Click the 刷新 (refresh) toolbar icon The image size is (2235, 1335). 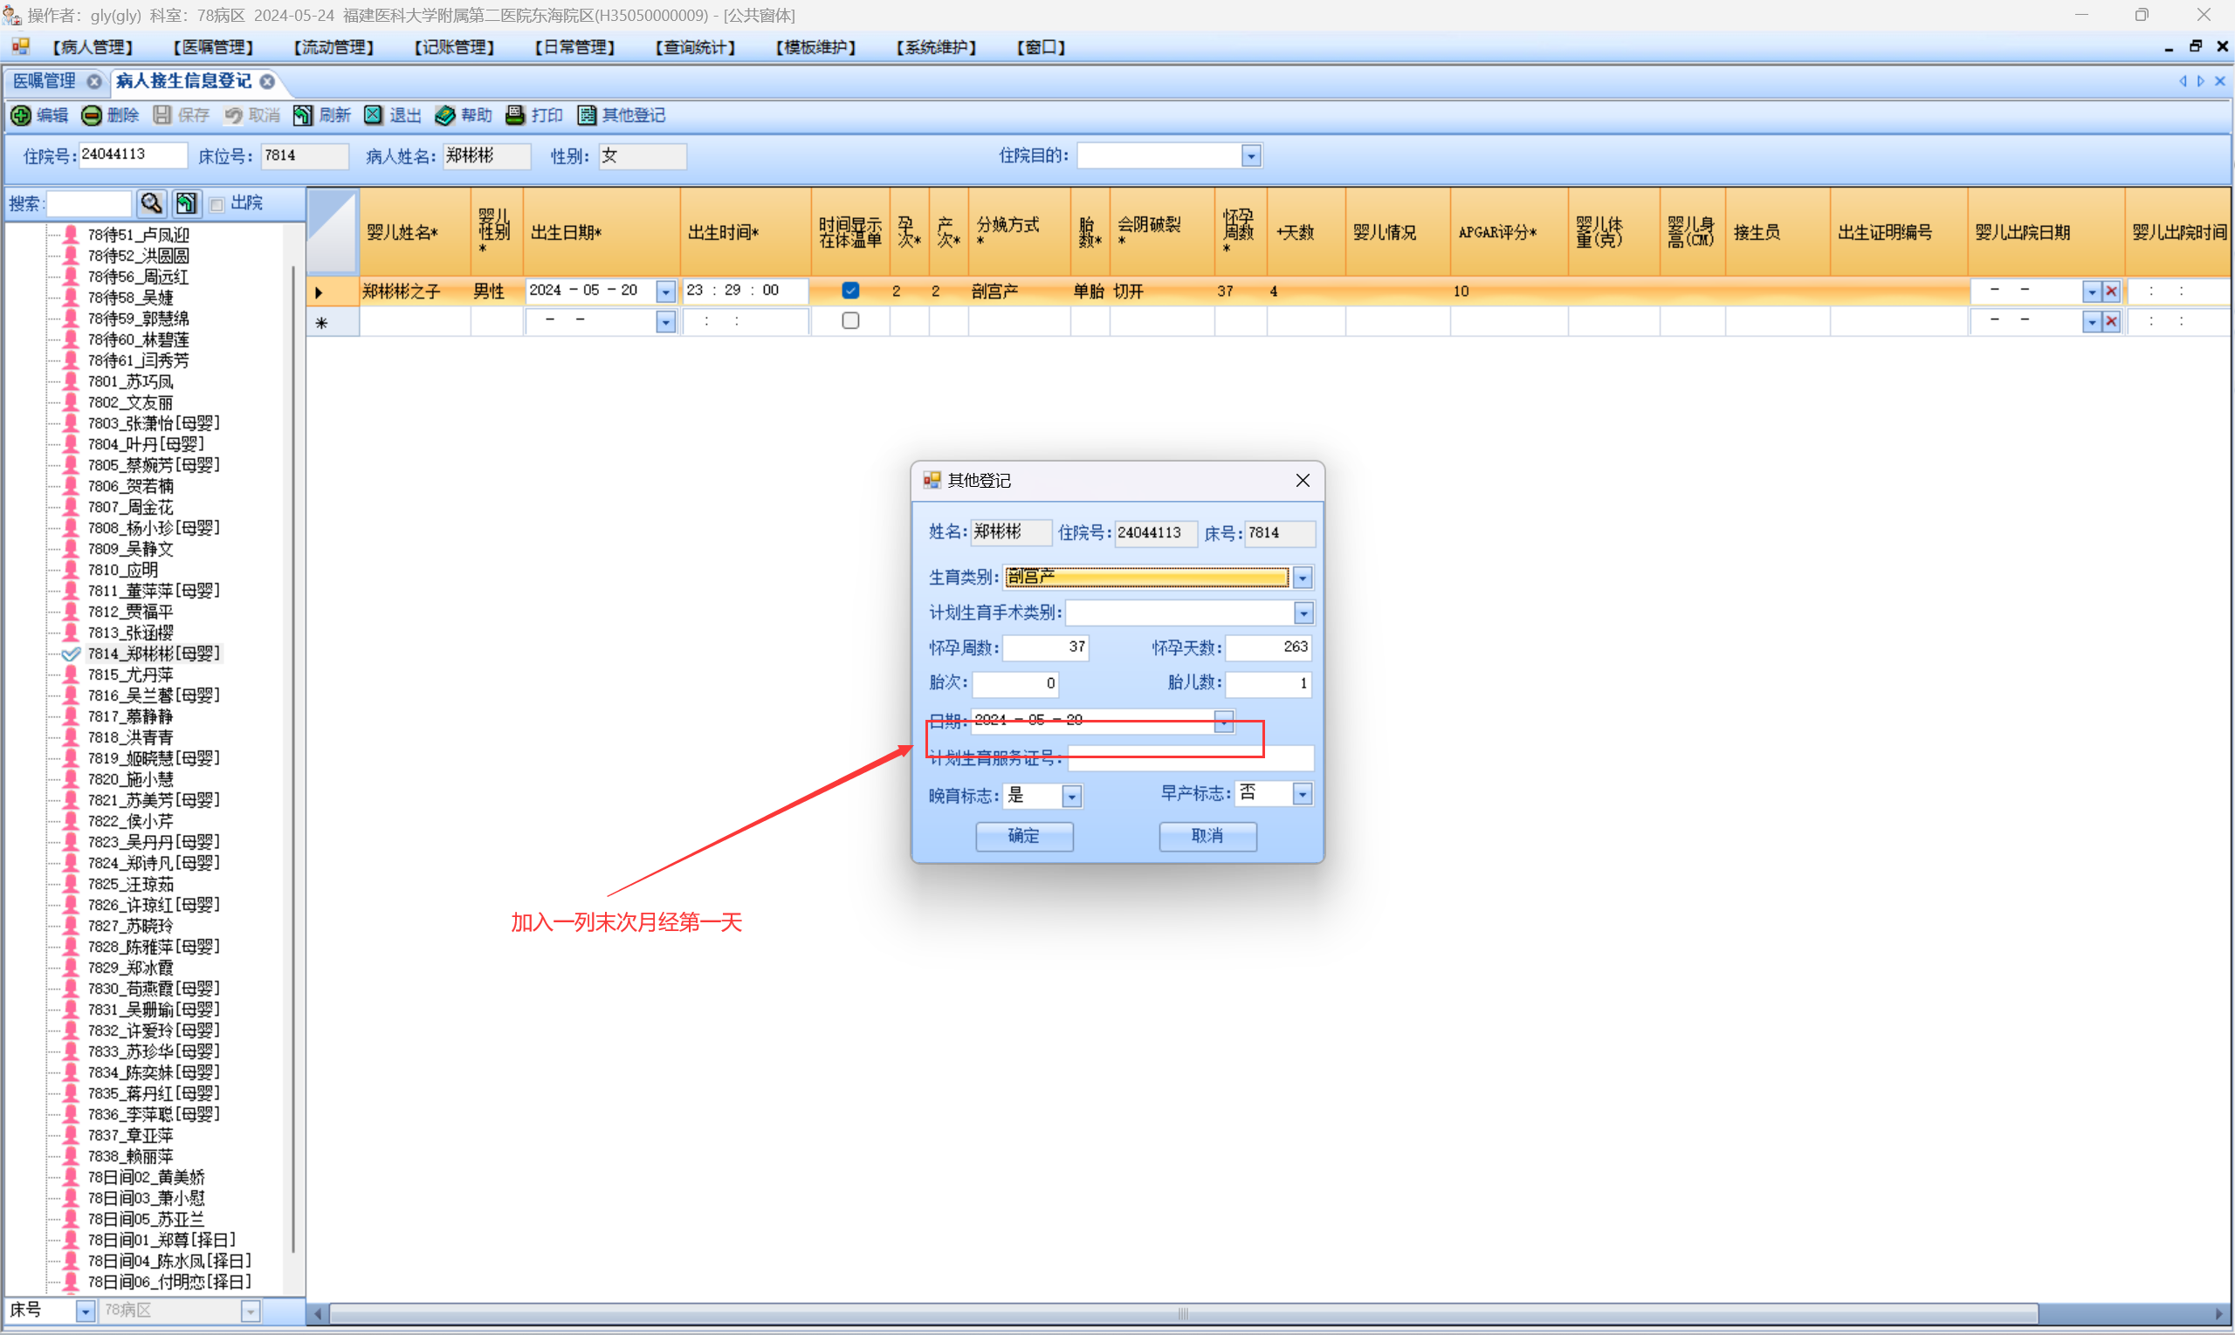coord(303,115)
